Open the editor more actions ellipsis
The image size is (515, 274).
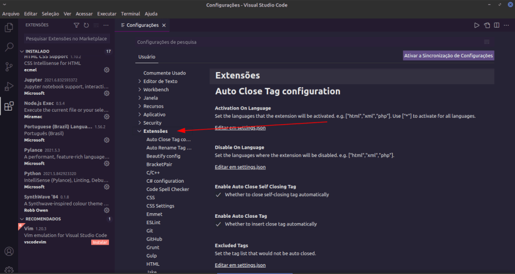point(506,25)
